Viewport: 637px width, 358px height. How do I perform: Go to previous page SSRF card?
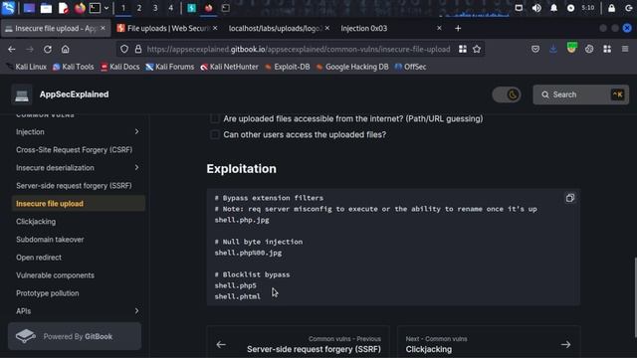click(299, 342)
